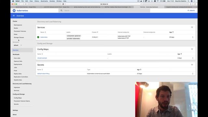Go to Persistent Volumes in sidebar
The width and height of the screenshot is (208, 117).
pyautogui.click(x=20, y=31)
